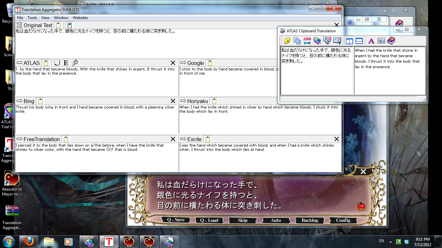Image resolution: width=442 pixels, height=248 pixels.
Task: Click the English output pane in ATLAS Clipboard
Action: [x=390, y=70]
